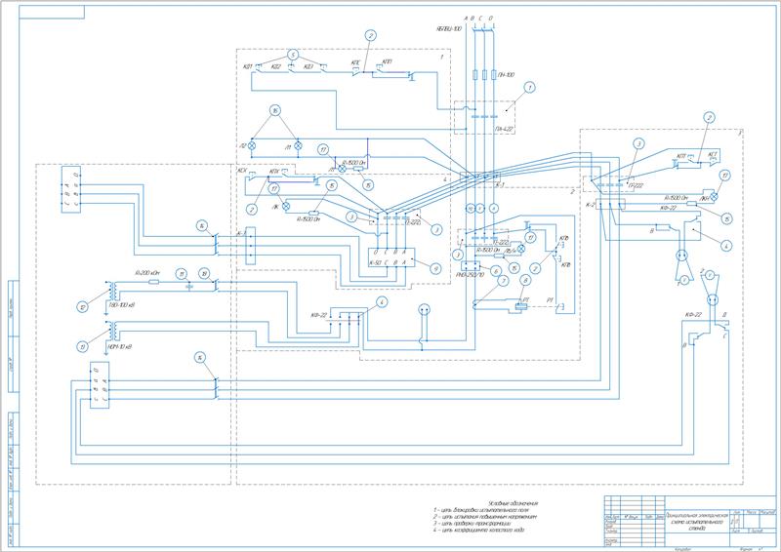The image size is (781, 552).
Task: Select legend line 2 about the high-voltage test circuit
Action: pyautogui.click(x=485, y=517)
